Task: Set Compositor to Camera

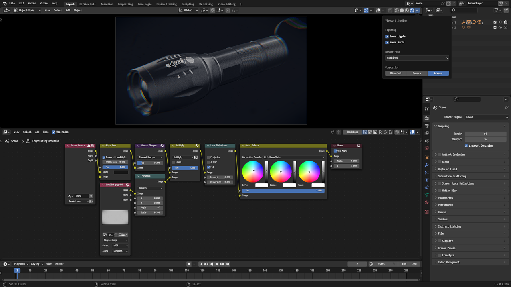Action: click(417, 73)
